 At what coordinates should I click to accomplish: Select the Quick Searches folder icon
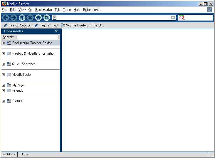click(9, 64)
